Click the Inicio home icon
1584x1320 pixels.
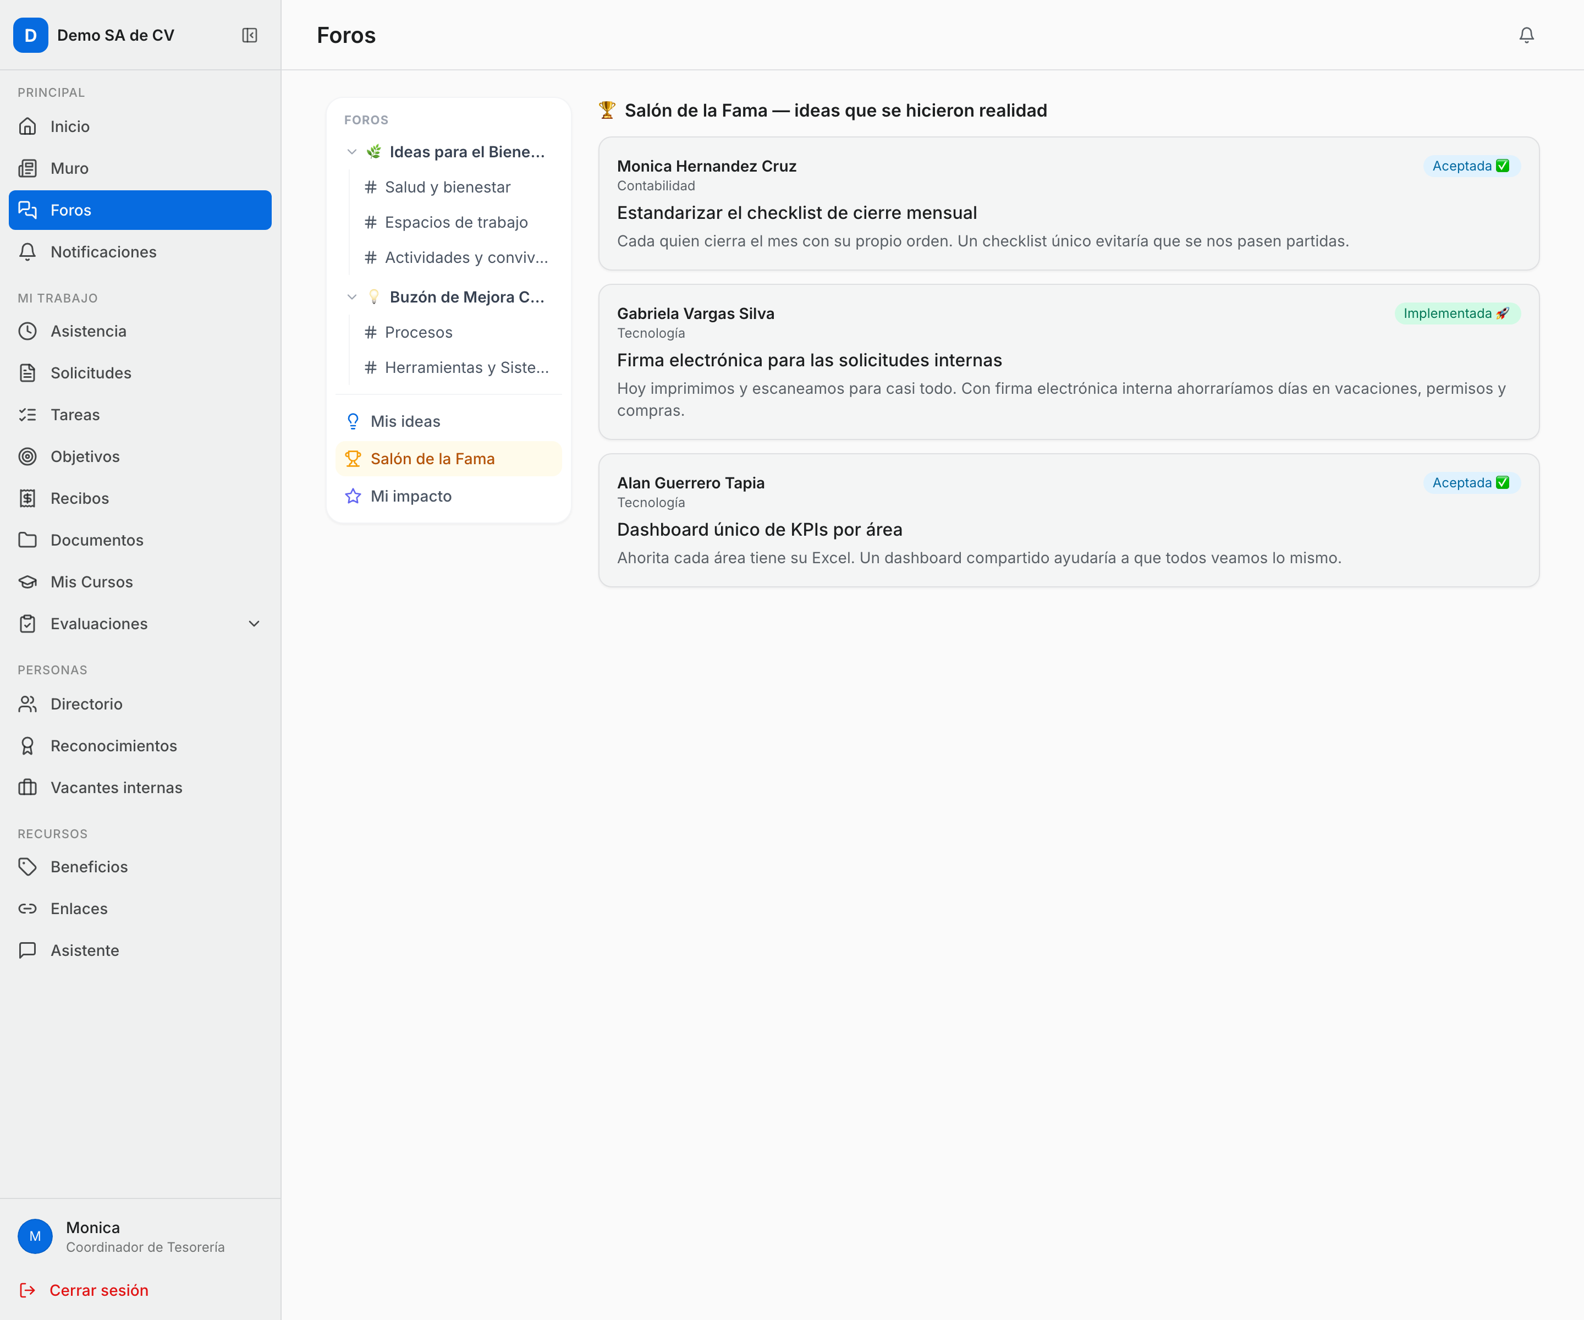28,126
